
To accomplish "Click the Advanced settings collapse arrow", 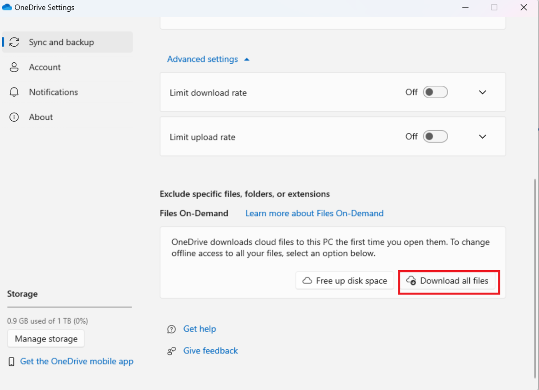I will [246, 59].
